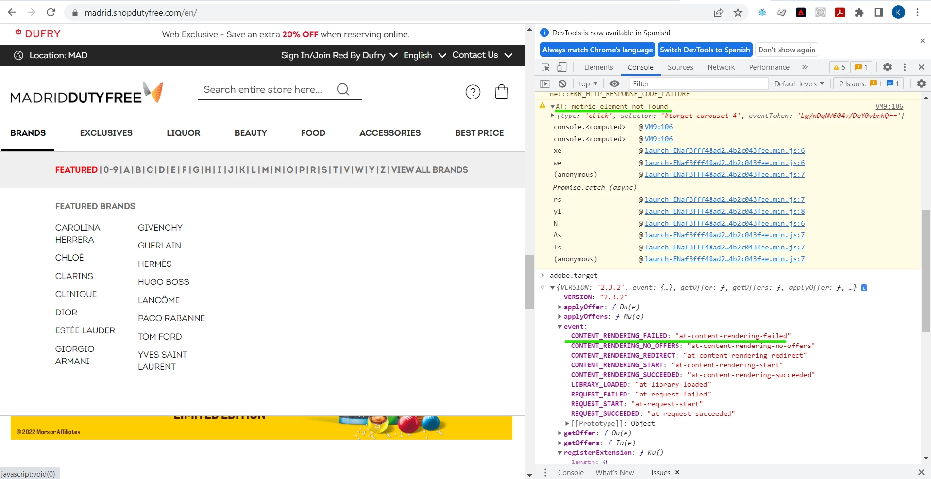Clear the console with the block icon
This screenshot has height=479, width=931.
[x=562, y=83]
